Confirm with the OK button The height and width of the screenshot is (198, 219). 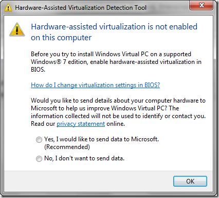point(190,181)
